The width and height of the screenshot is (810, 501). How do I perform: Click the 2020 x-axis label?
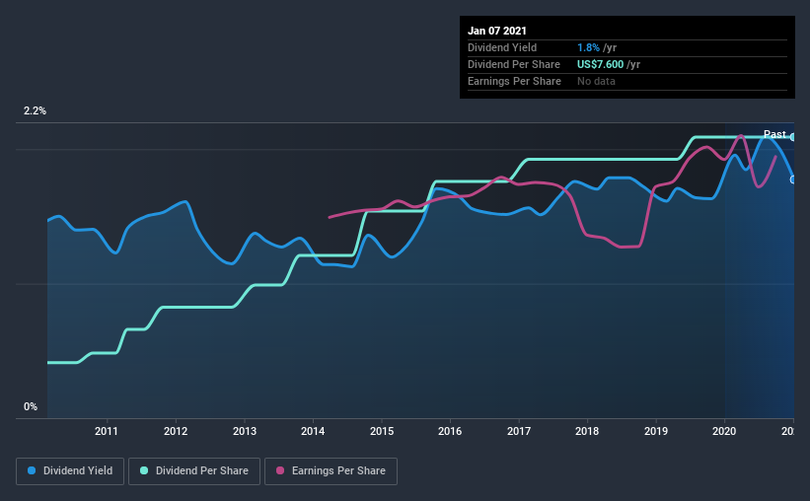[724, 431]
